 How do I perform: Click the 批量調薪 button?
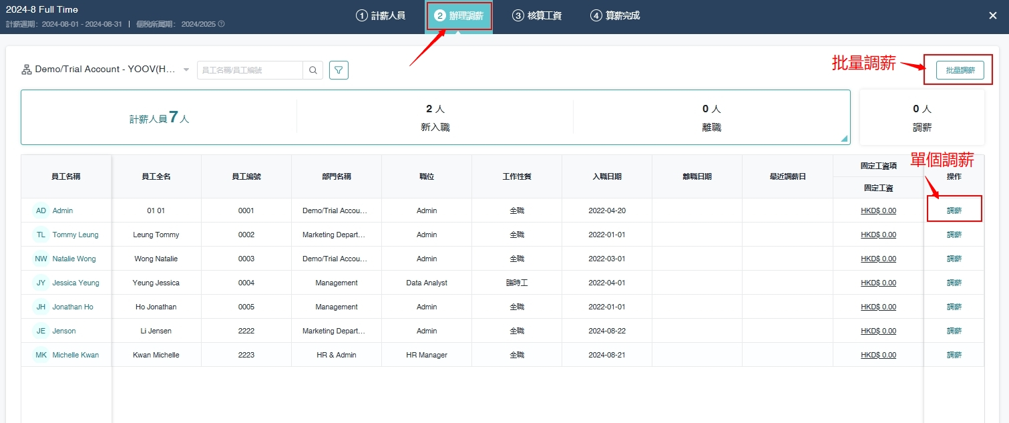tap(960, 70)
